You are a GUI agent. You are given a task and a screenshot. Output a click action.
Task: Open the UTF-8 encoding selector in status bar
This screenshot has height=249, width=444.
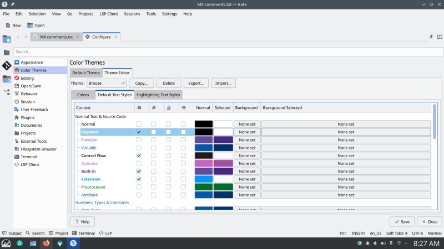click(x=418, y=234)
